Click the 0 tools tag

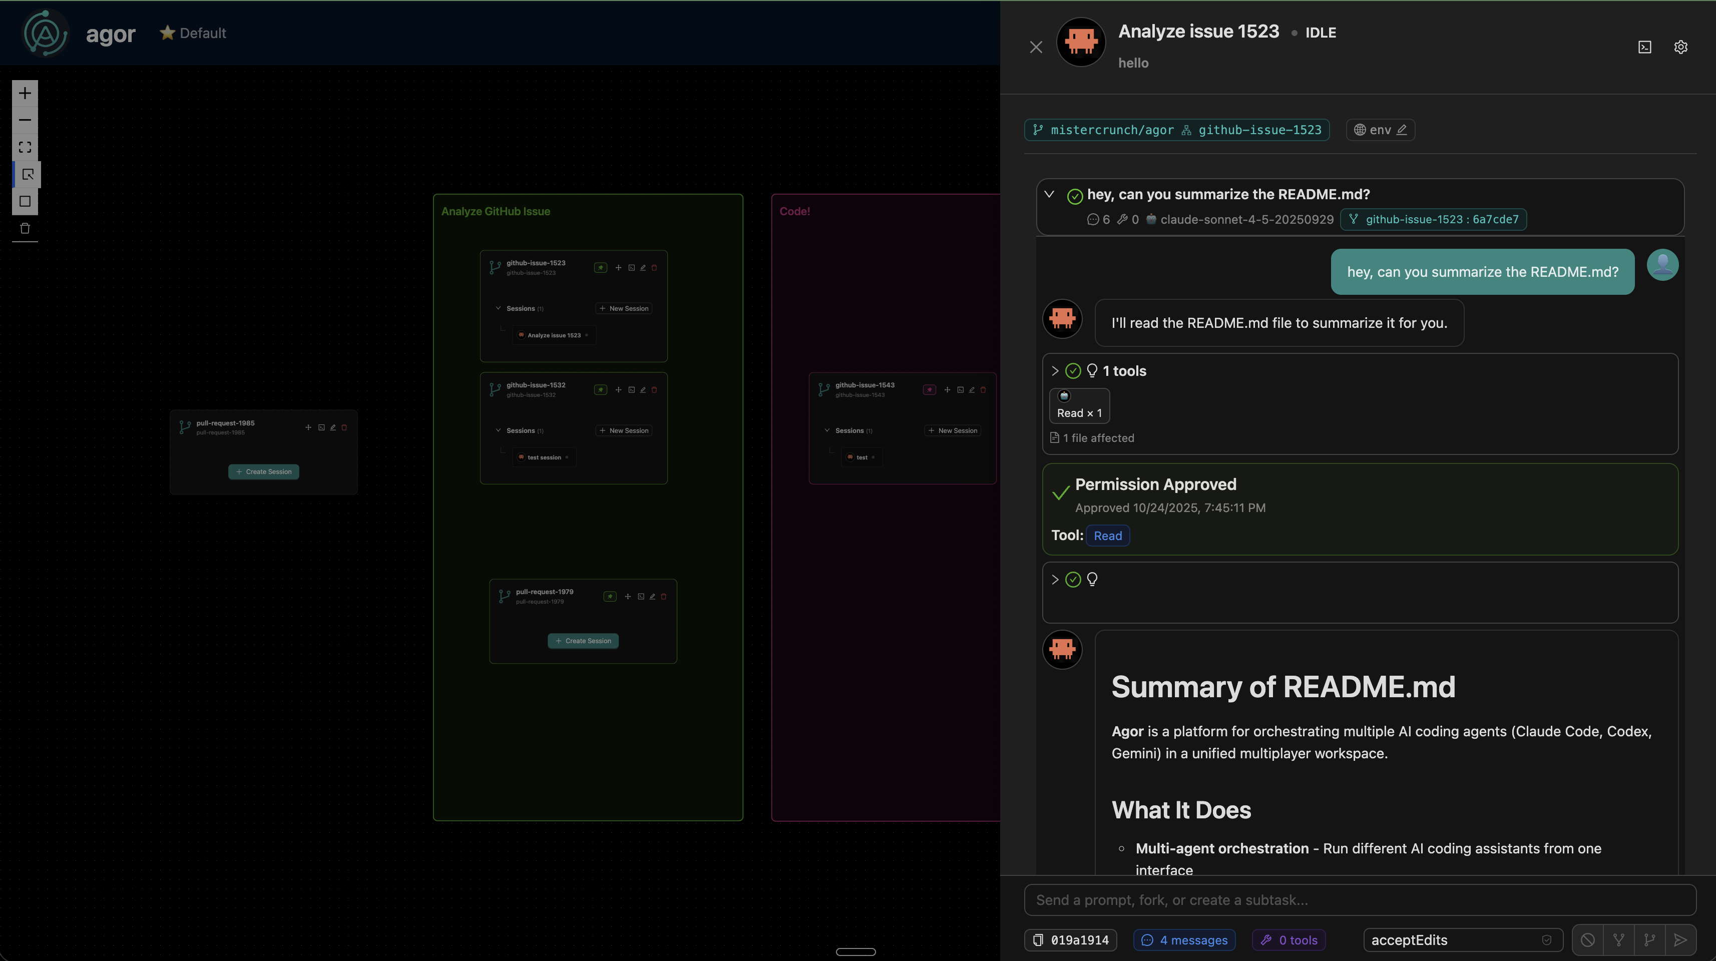coord(1289,939)
